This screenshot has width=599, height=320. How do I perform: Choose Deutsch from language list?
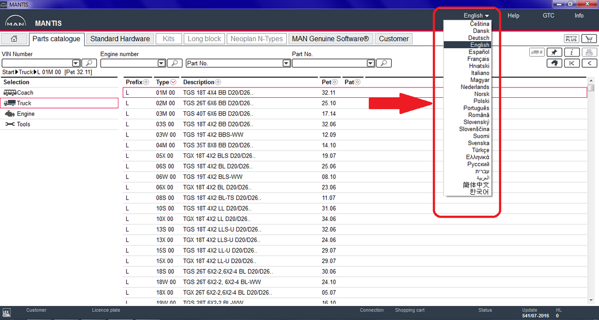468,38
